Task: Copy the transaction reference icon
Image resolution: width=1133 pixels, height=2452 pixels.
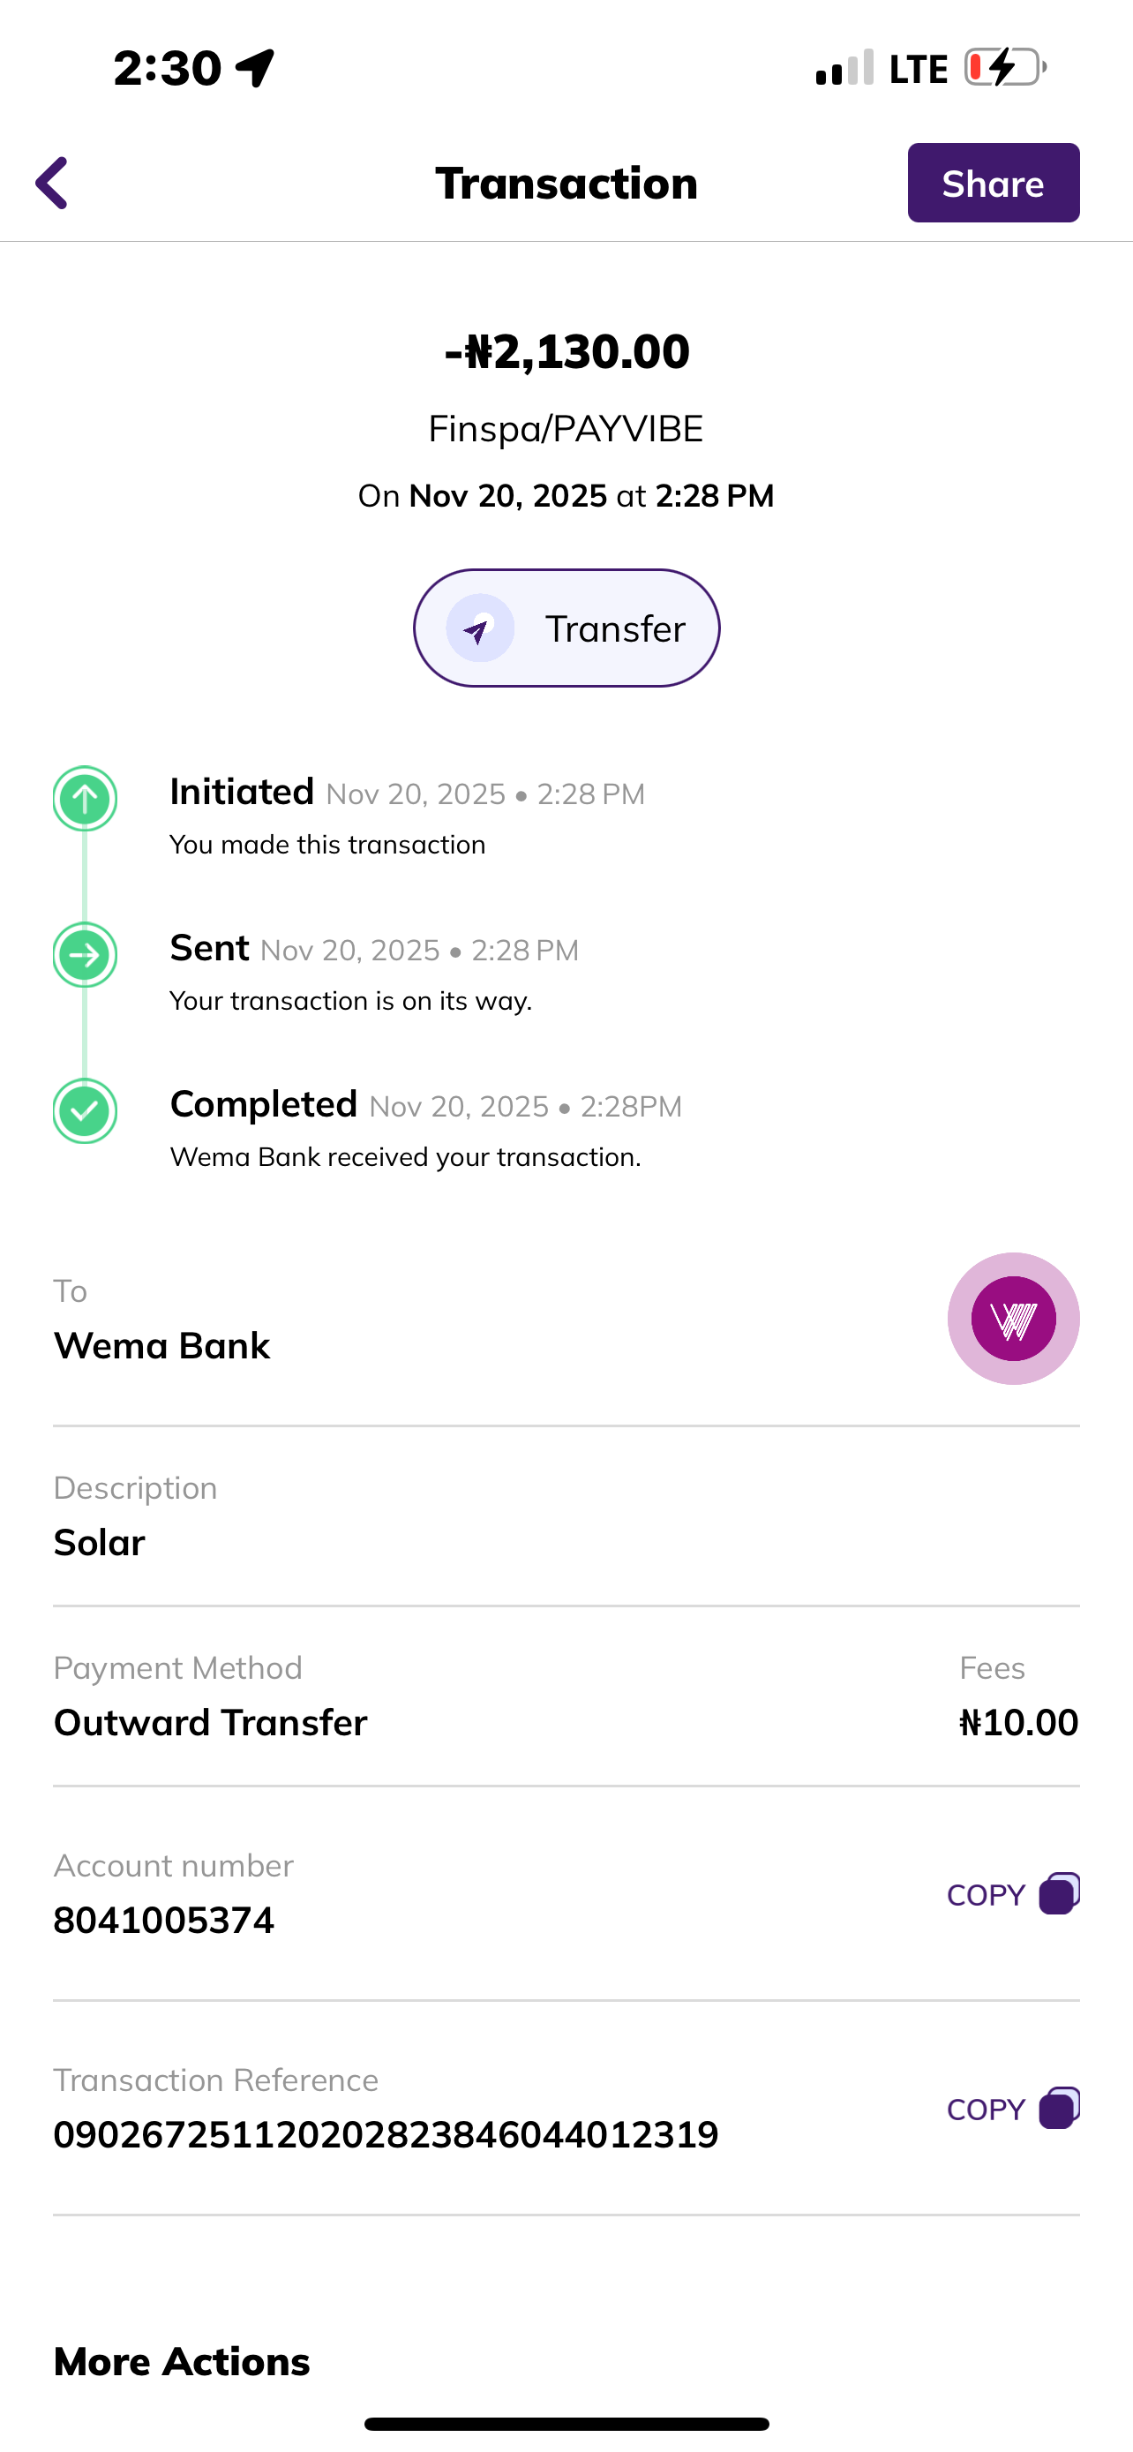Action: tap(1059, 2108)
